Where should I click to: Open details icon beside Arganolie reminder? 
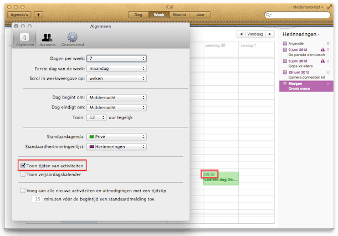point(328,43)
